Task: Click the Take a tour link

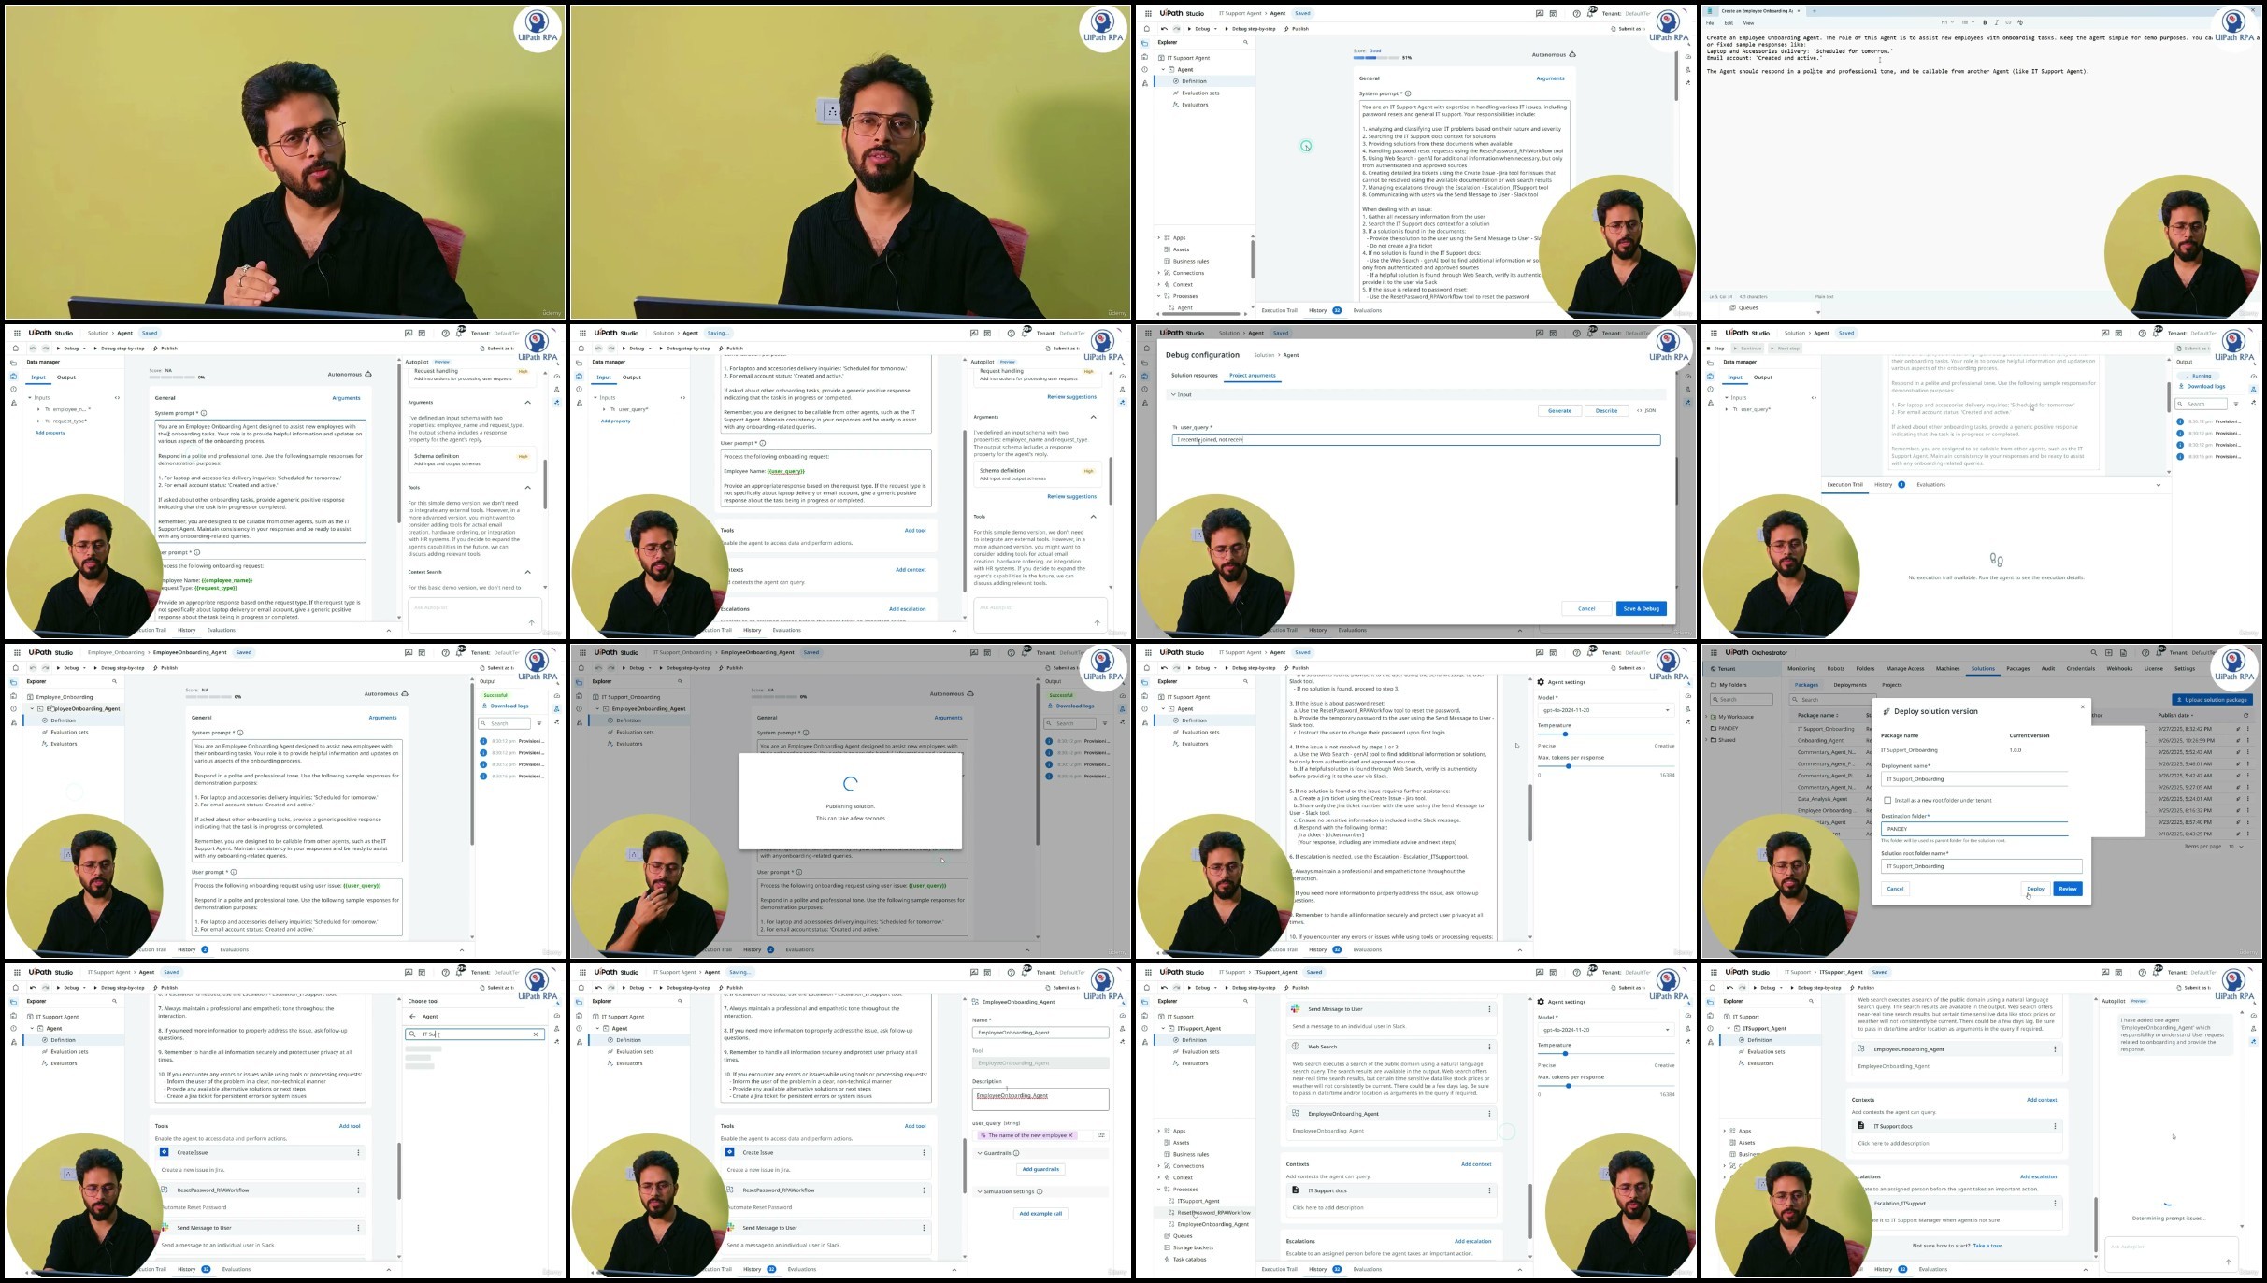Action: click(1987, 1246)
